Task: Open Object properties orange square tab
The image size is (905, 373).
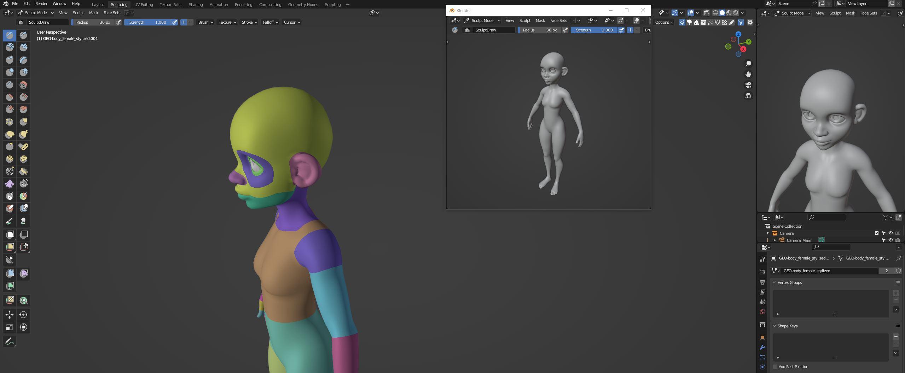Action: [x=762, y=337]
